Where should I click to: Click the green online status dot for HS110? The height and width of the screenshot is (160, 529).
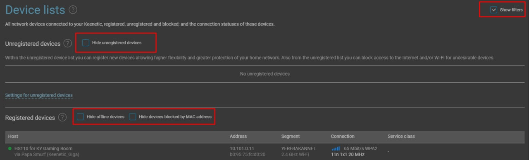point(10,148)
